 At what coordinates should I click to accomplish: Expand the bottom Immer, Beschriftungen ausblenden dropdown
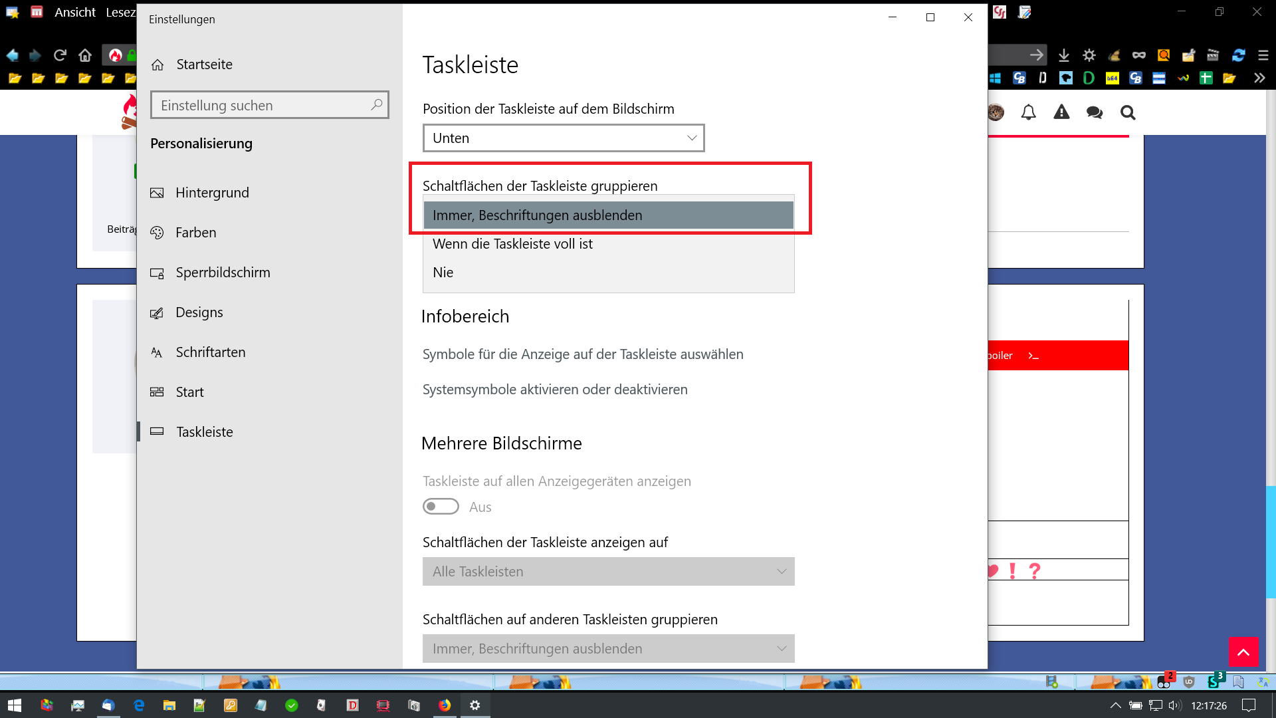pyautogui.click(x=608, y=649)
